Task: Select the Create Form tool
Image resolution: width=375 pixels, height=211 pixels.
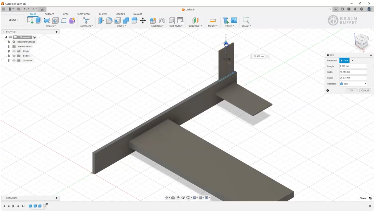Action: pyautogui.click(x=72, y=20)
